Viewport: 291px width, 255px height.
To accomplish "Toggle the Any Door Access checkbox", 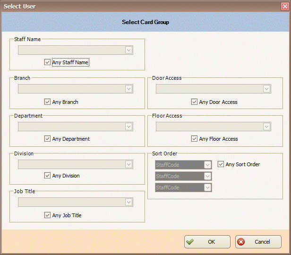I will (194, 102).
